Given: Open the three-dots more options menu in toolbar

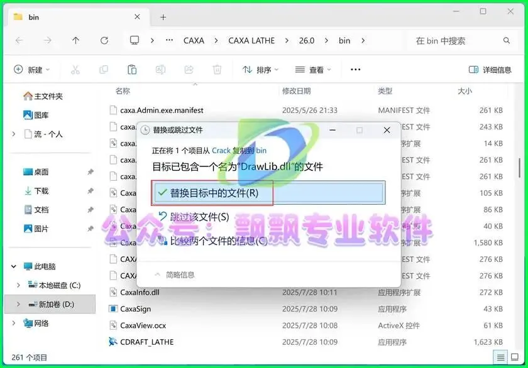Looking at the screenshot, I should click(356, 70).
